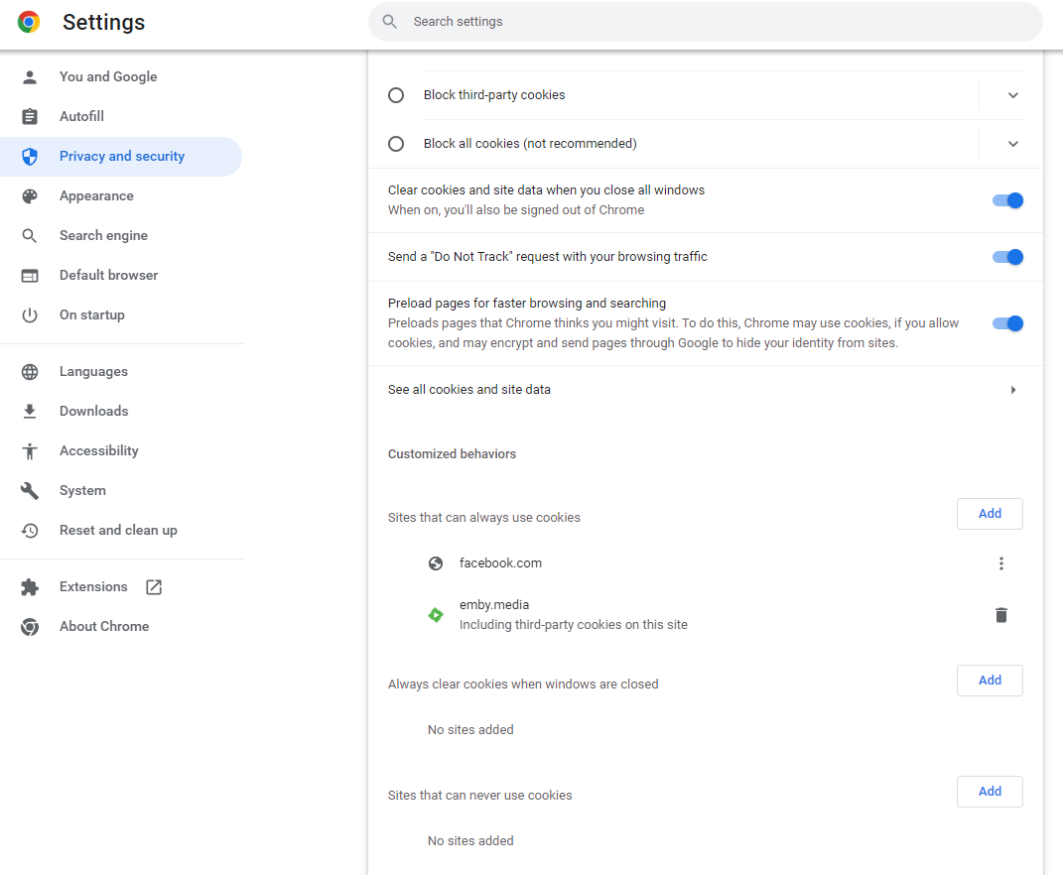Viewport: 1063px width, 875px height.
Task: Click the trash icon next to emby.media
Action: coord(1000,615)
